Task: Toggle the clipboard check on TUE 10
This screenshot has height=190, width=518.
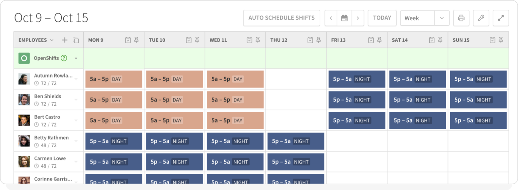Action: tap(189, 40)
